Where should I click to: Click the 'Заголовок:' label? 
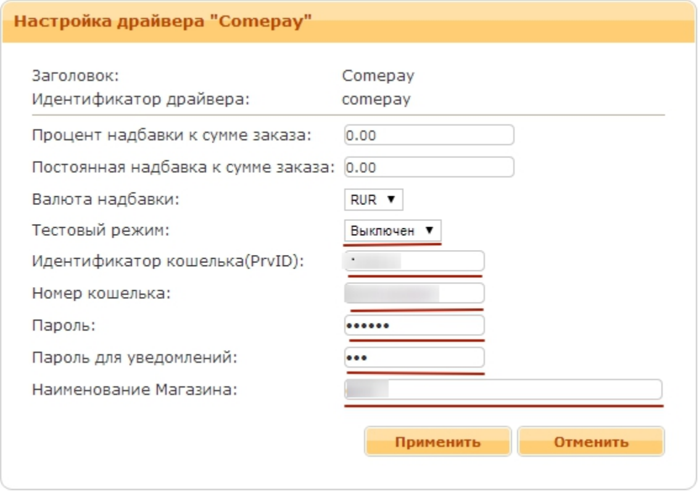(75, 77)
